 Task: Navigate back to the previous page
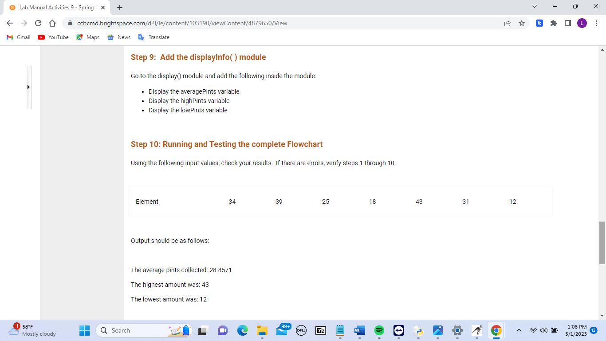click(x=9, y=23)
